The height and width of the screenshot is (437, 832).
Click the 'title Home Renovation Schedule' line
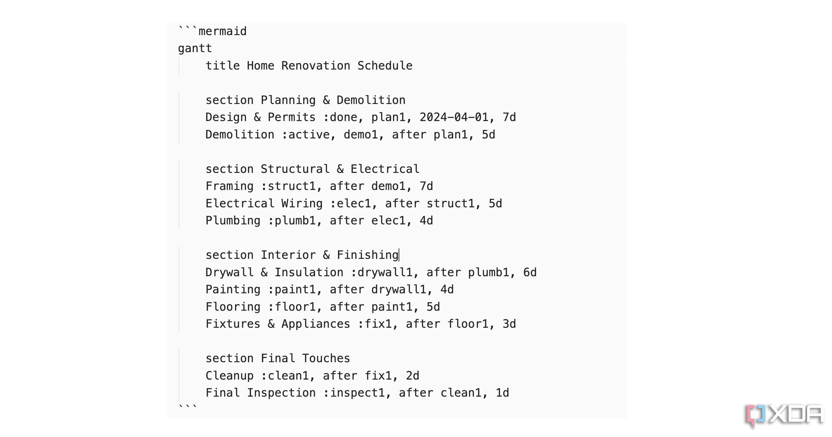[x=308, y=66]
